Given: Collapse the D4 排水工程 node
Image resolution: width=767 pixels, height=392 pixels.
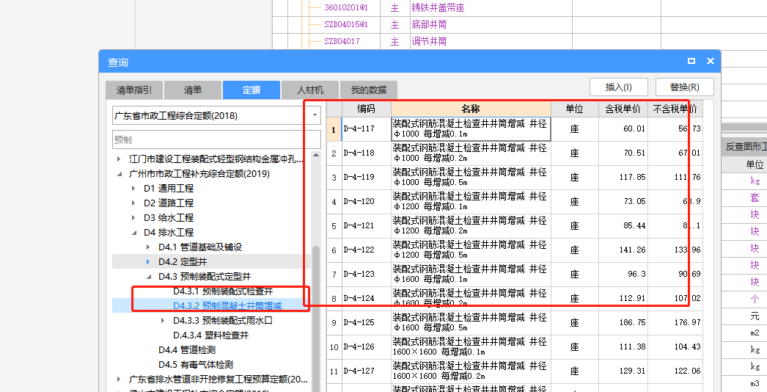Looking at the screenshot, I should pos(133,233).
